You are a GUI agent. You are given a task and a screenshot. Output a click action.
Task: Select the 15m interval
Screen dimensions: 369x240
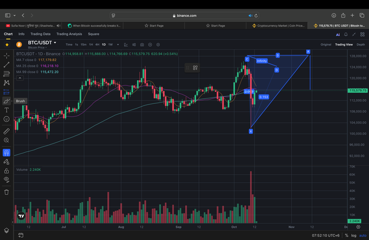point(83,44)
